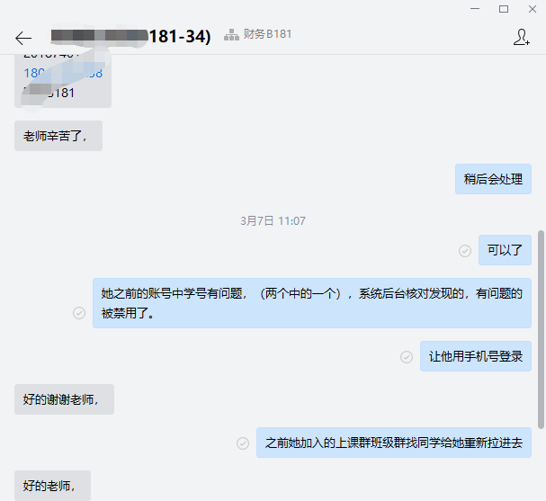Close the chat window
This screenshot has width=546, height=501.
[533, 9]
